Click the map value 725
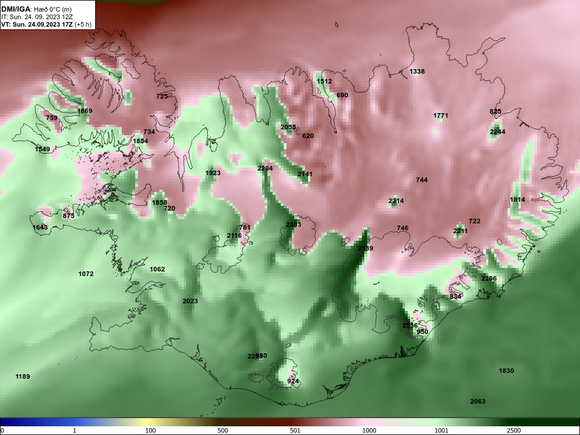580x435 pixels. point(162,96)
